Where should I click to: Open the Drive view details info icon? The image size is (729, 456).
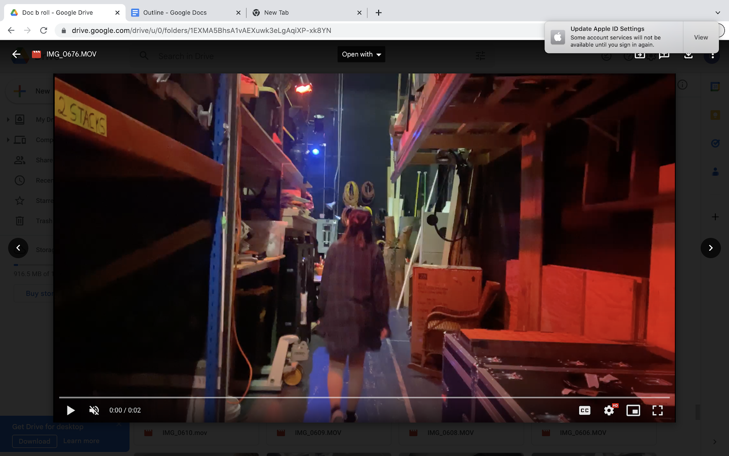tap(682, 85)
